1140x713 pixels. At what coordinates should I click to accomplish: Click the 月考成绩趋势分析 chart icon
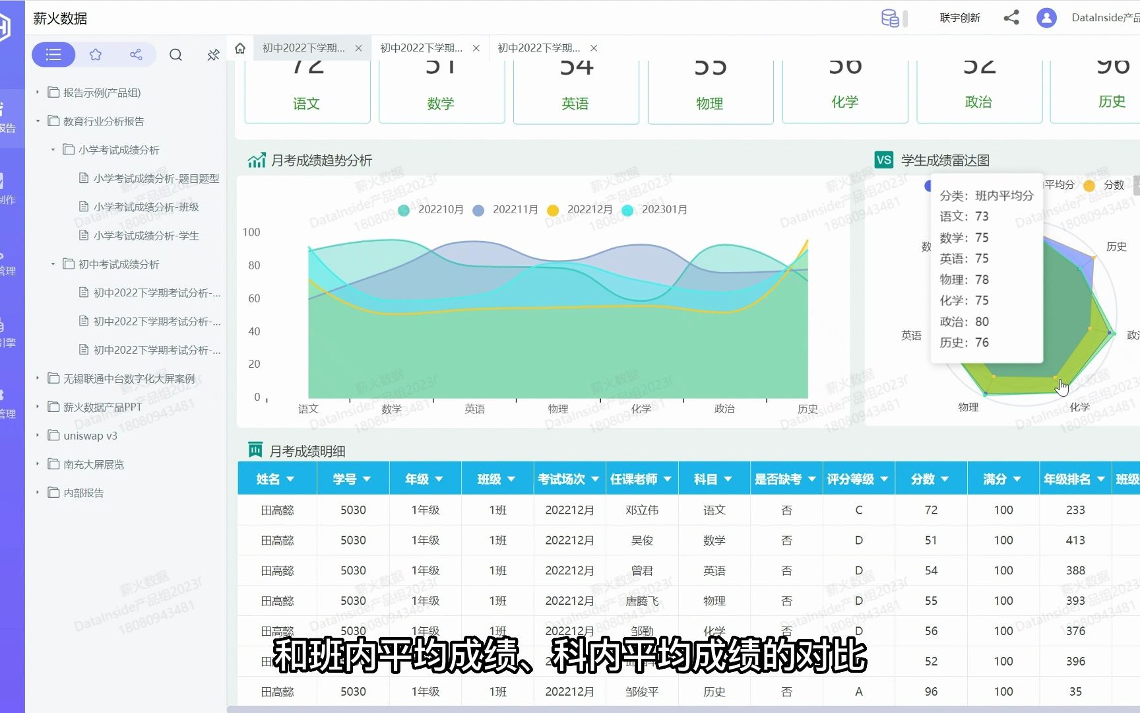click(x=256, y=160)
